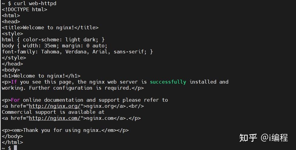Click the title tag line "Welcome to nginx!"
This screenshot has height=150, width=296.
50,27
